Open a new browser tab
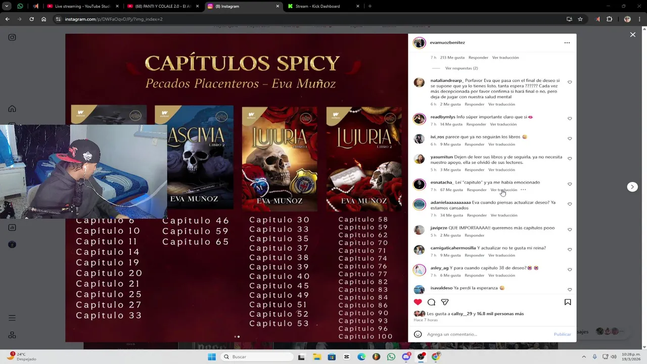 coord(370,6)
